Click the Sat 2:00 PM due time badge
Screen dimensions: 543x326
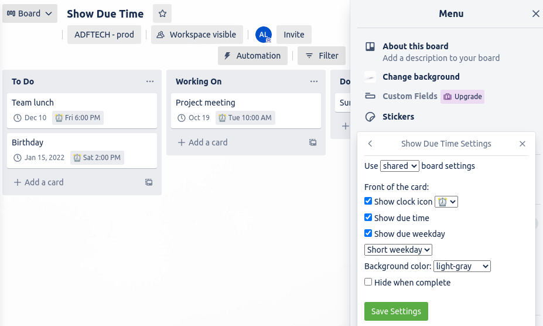point(97,158)
